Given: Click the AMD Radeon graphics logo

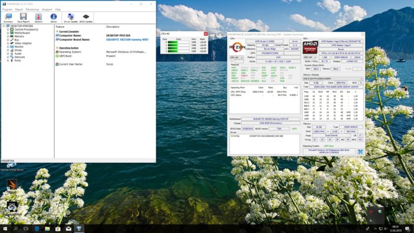Looking at the screenshot, I should (310, 47).
